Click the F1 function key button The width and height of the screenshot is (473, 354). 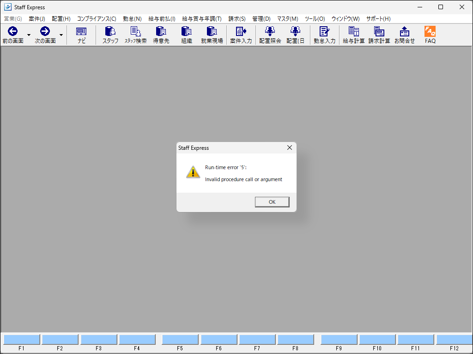[21, 340]
